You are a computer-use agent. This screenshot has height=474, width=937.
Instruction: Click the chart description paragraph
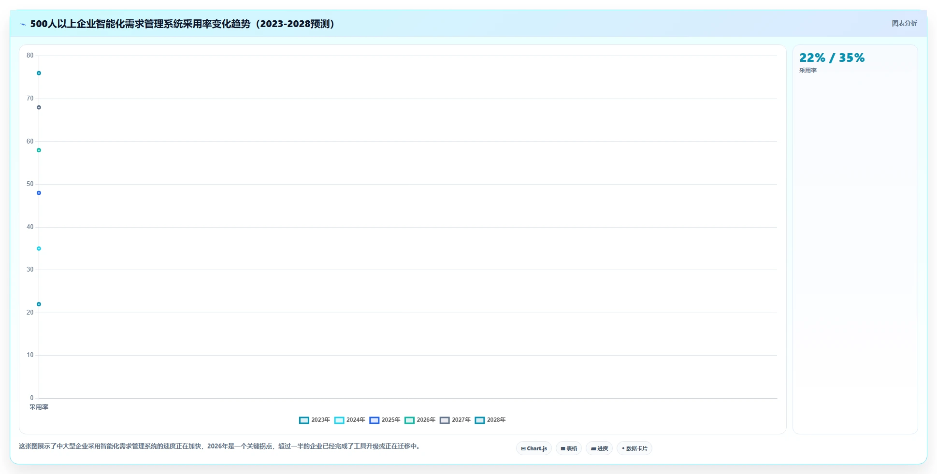click(x=220, y=446)
